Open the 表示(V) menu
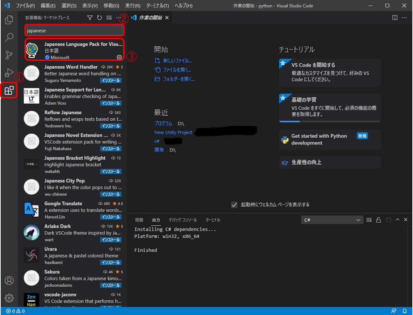413x315 pixels. 90,6
